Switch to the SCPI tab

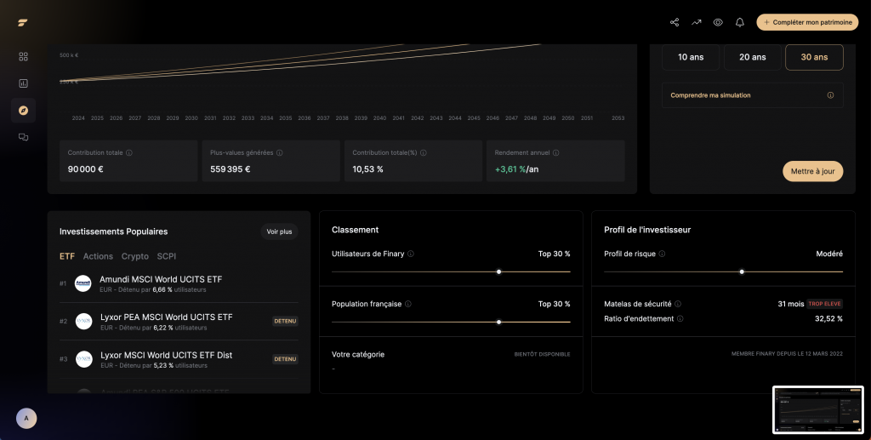[167, 256]
